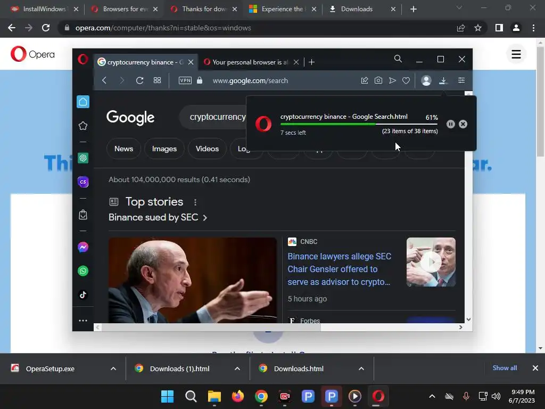Open Top stories three-dot options
Viewport: 545px width, 409px height.
click(x=195, y=202)
